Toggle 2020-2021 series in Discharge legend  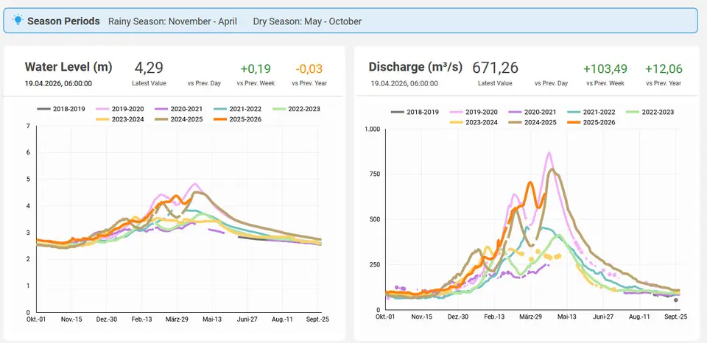pyautogui.click(x=532, y=112)
